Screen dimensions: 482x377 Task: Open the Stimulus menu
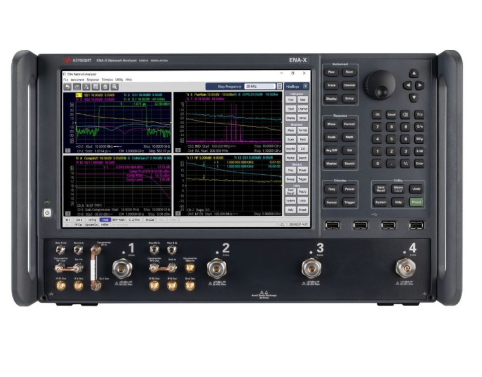[x=107, y=79]
